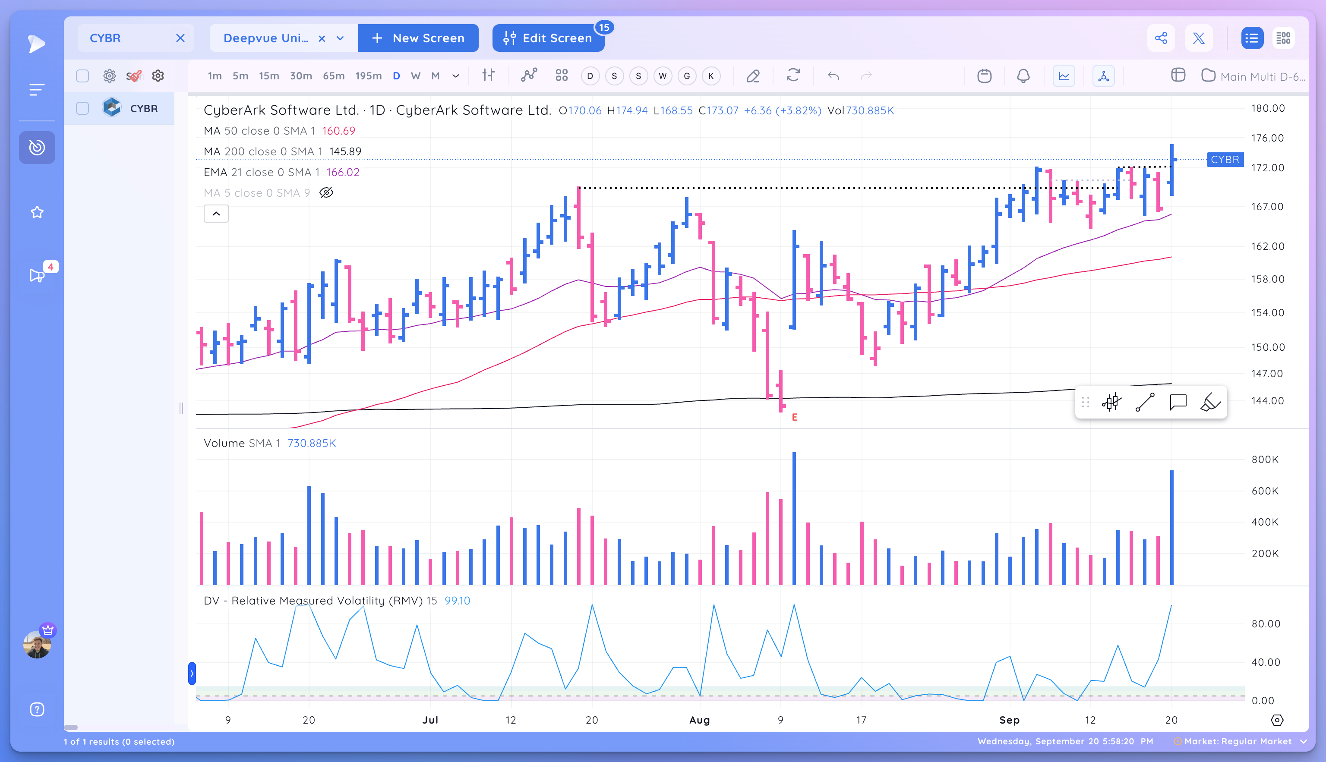
Task: Toggle visibility of MA 5 indicator
Action: click(327, 193)
